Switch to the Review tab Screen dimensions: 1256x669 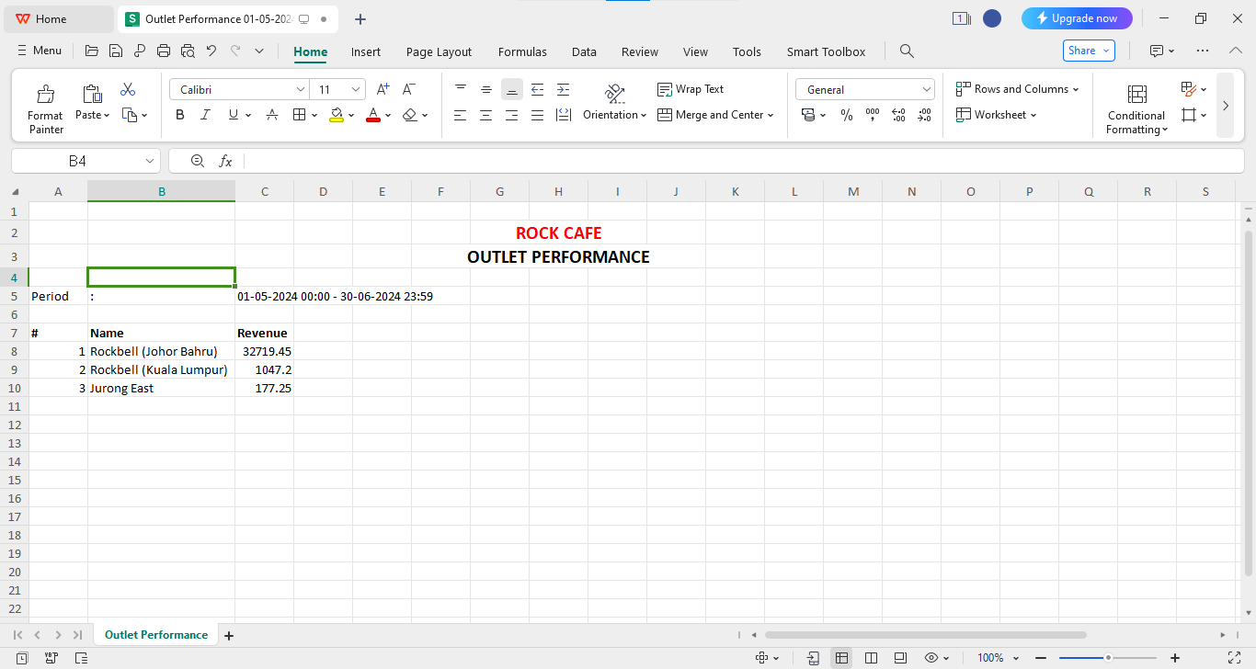pos(640,52)
